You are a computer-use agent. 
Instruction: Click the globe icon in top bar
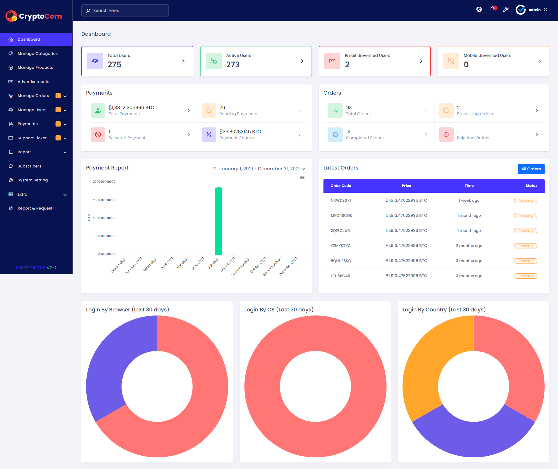pos(479,10)
